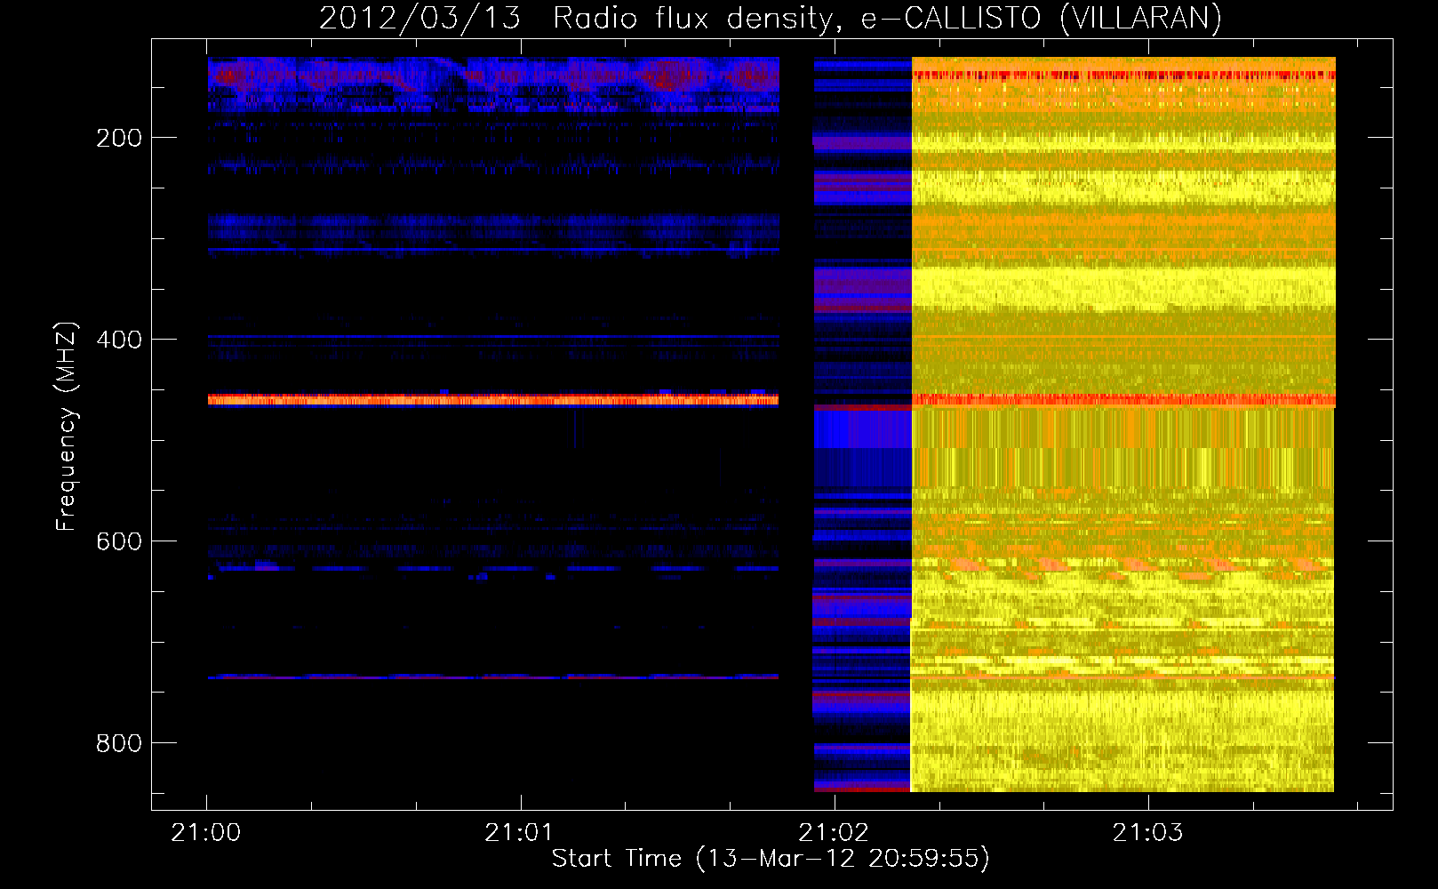1438x889 pixels.
Task: Click the '600' frequency axis label
Action: pos(118,541)
